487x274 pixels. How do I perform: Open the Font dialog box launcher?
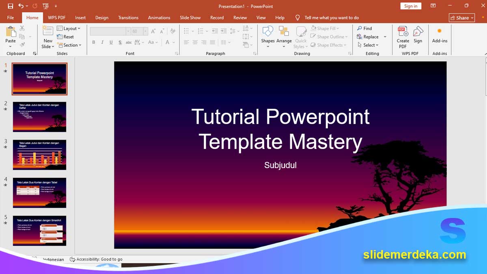177,54
